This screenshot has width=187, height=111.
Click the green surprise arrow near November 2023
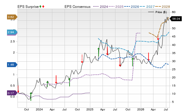(31, 96)
